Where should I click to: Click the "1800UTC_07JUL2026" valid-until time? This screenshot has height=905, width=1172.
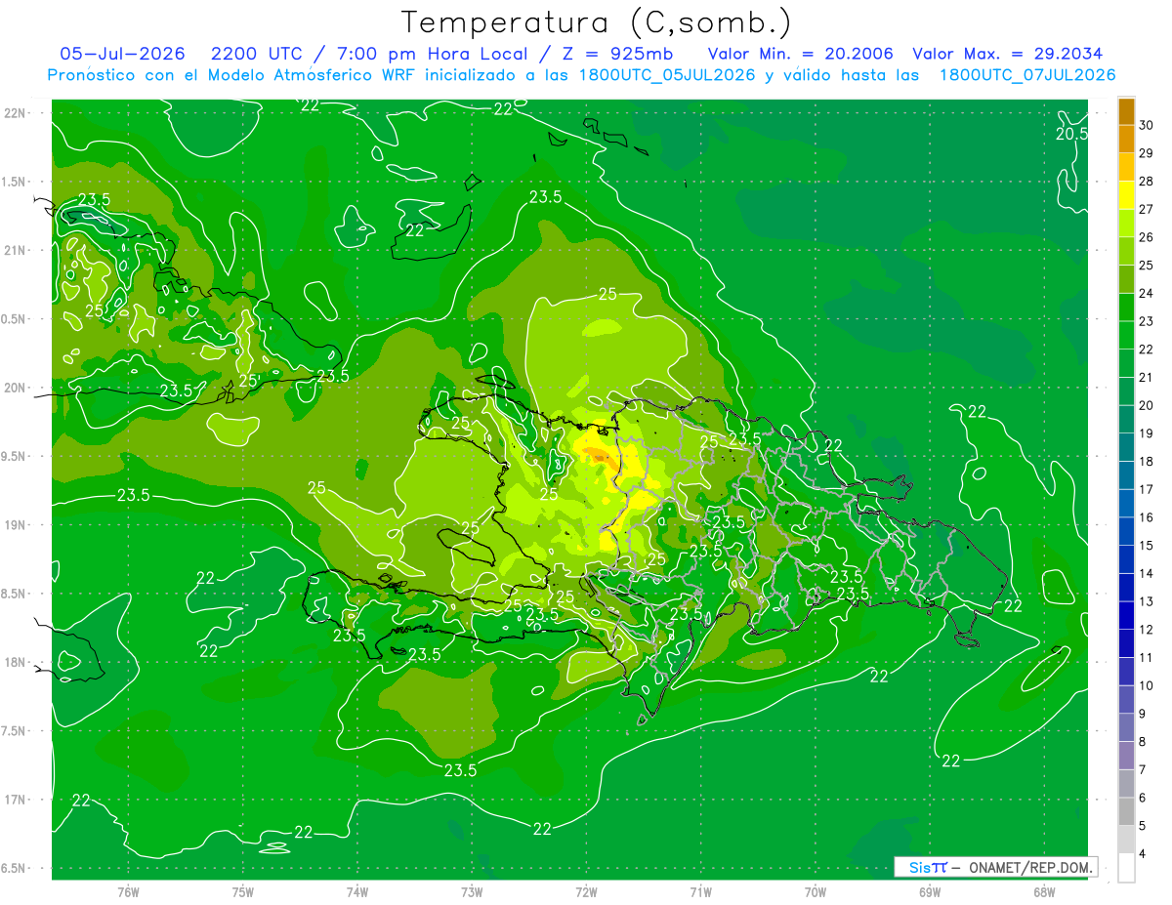[1027, 75]
